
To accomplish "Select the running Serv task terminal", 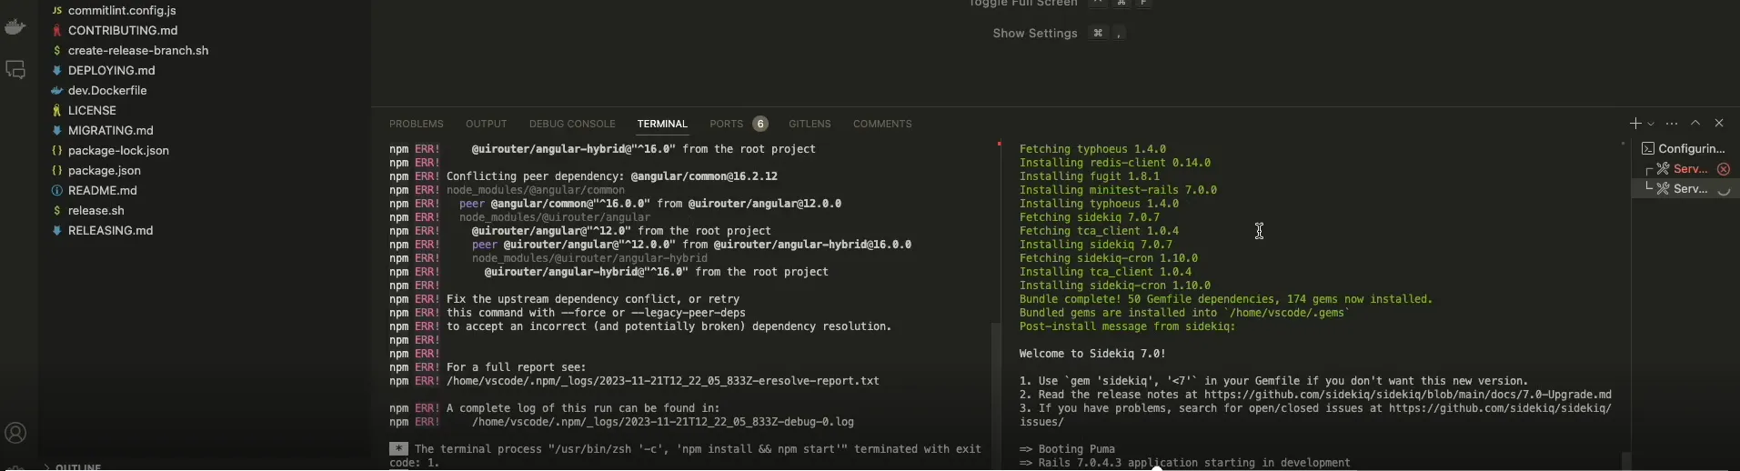I will (x=1689, y=189).
